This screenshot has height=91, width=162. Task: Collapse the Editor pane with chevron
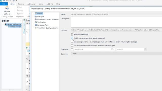coord(21,21)
